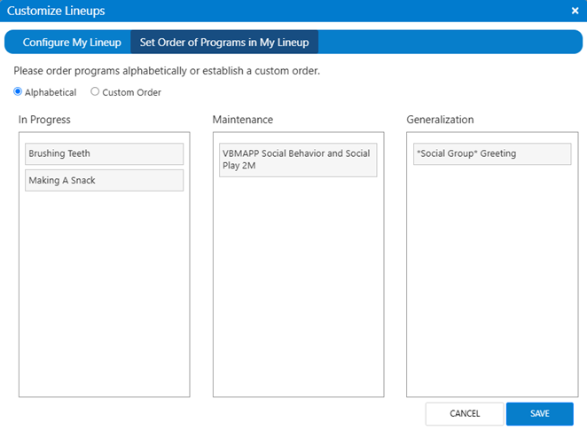This screenshot has width=587, height=430.
Task: Open Set Order of Programs tab
Action: pos(224,43)
